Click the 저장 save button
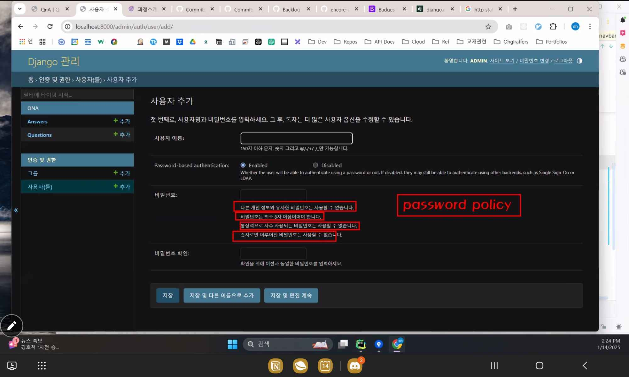 pyautogui.click(x=168, y=295)
